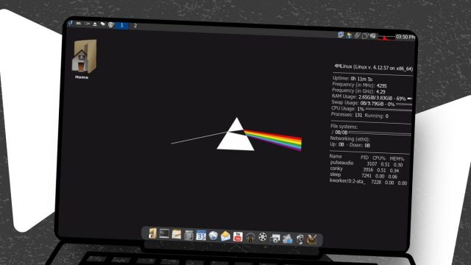Viewport: 471px width, 265px height.
Task: Click the 03:50 PM clock
Action: coord(406,37)
